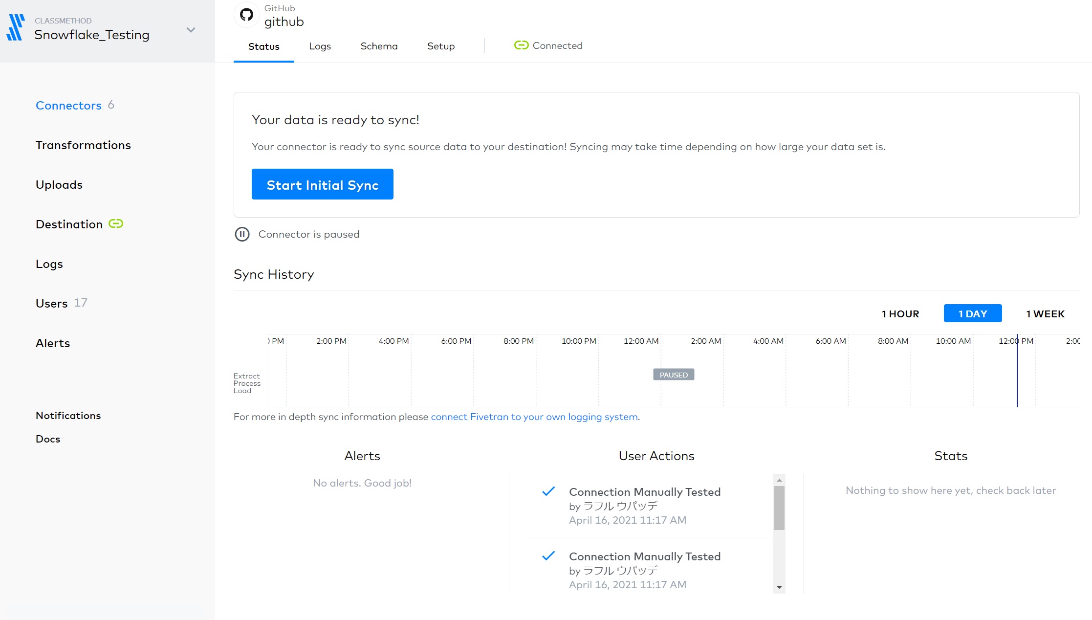This screenshot has height=620, width=1092.
Task: Expand the Snowflake_Testing account switcher
Action: pyautogui.click(x=191, y=30)
